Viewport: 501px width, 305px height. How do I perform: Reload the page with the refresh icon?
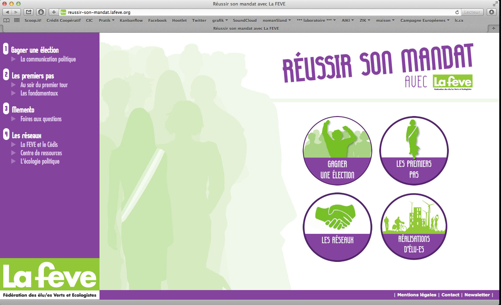(x=457, y=12)
